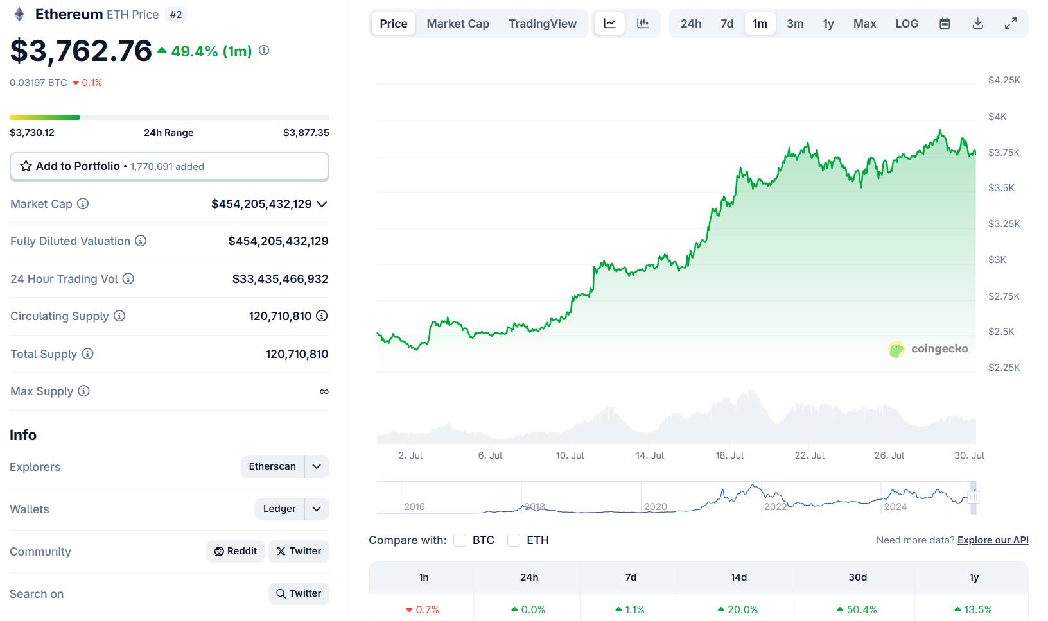Open Twitter community button
The image size is (1048, 621).
click(299, 551)
